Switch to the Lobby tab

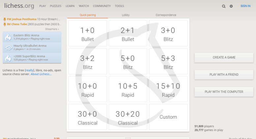point(126,15)
